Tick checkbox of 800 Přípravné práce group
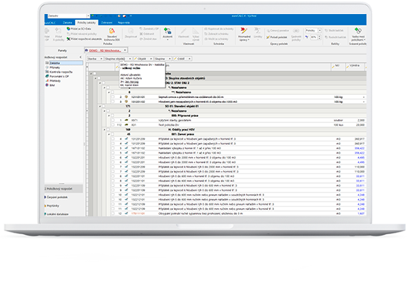 click(113, 116)
